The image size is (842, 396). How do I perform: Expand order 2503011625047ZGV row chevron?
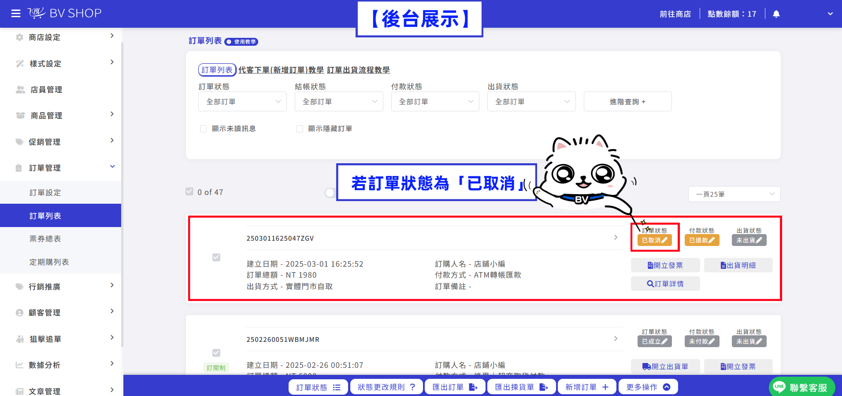(x=616, y=238)
